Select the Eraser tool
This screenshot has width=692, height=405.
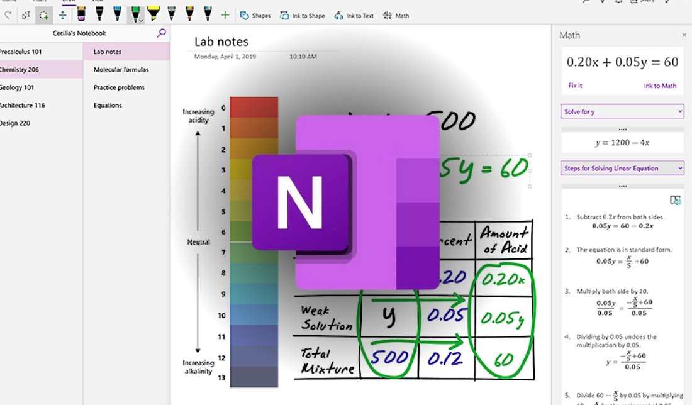click(81, 15)
